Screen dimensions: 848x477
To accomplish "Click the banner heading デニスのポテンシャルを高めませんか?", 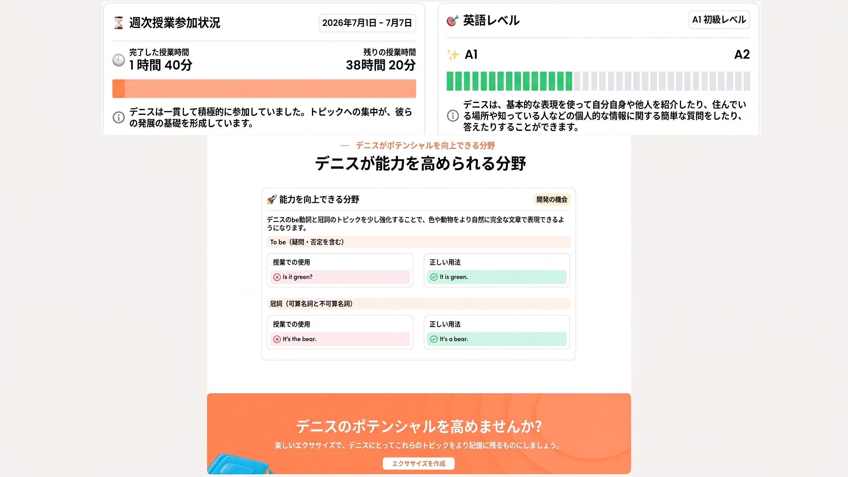I will [419, 427].
